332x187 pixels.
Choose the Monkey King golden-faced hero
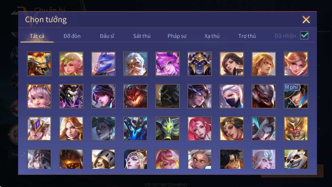click(x=296, y=128)
